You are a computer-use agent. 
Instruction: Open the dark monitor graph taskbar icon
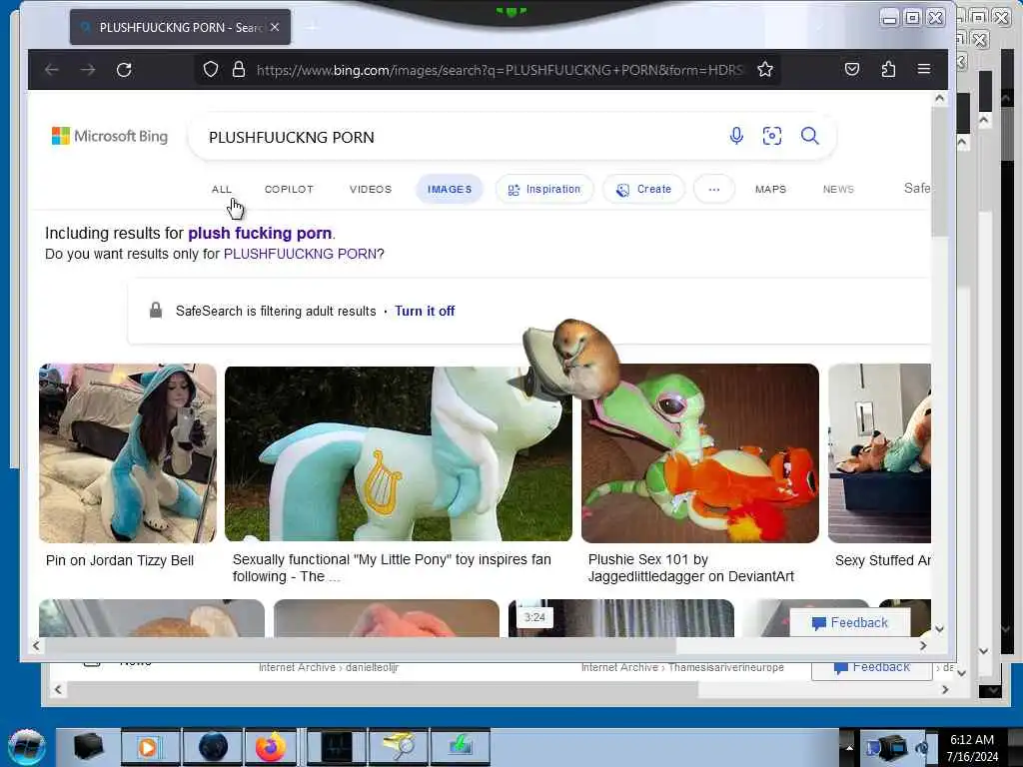pos(336,747)
